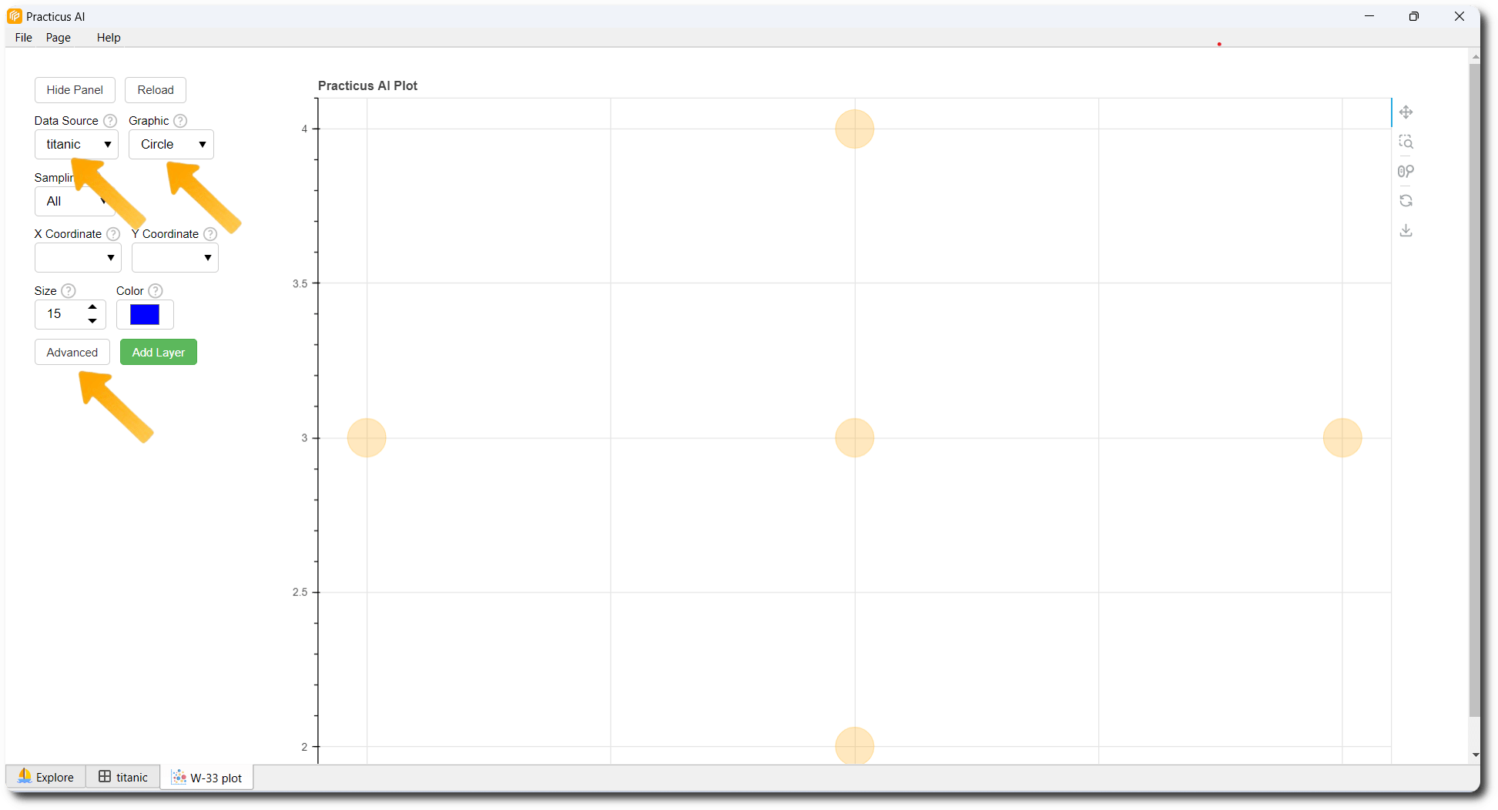1498x810 pixels.
Task: Activate the Wheel Zoom tool
Action: [1406, 171]
